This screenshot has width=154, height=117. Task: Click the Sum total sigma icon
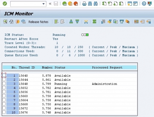click(x=94, y=22)
